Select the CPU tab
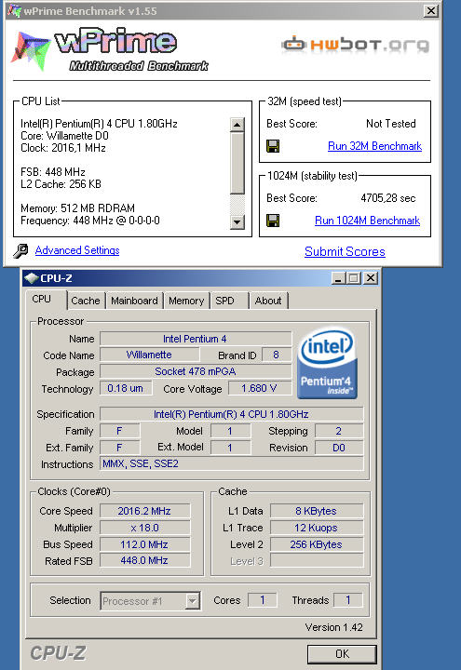The height and width of the screenshot is (670, 461). [45, 300]
